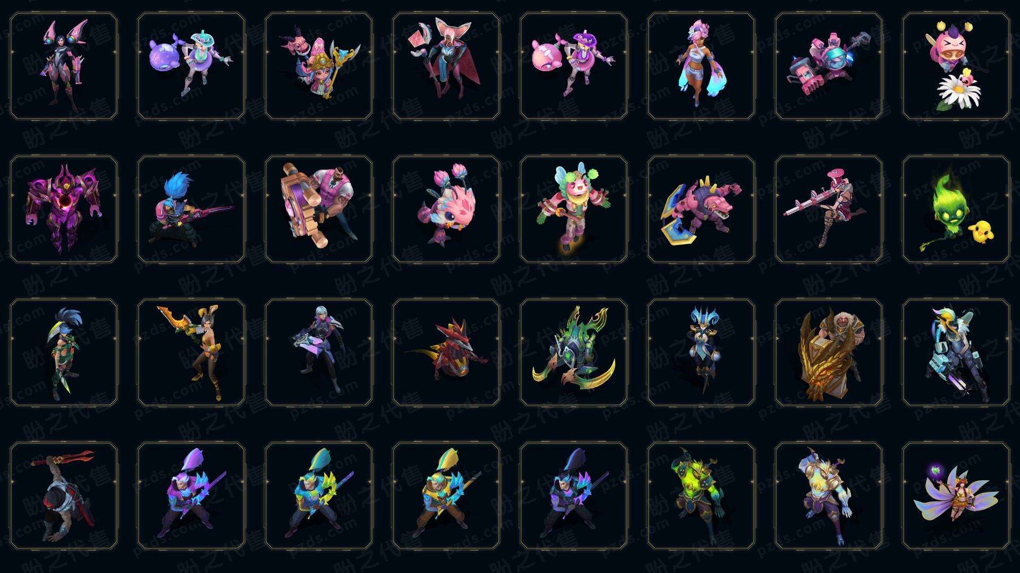The width and height of the screenshot is (1020, 573).
Task: Select the blue-haired swordsman with red blade
Action: (x=191, y=210)
